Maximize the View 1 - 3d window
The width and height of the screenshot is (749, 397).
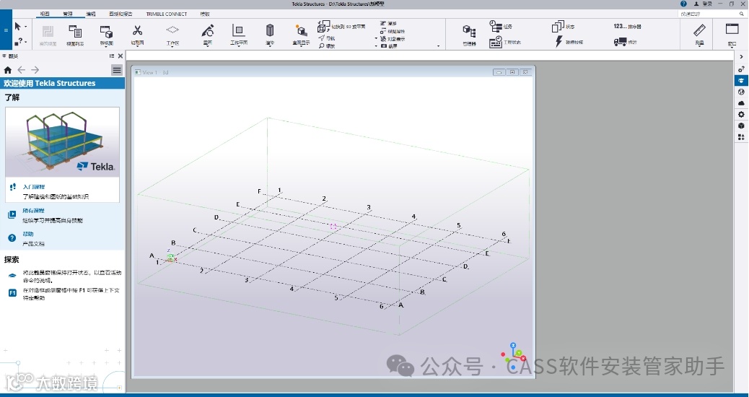(x=512, y=72)
